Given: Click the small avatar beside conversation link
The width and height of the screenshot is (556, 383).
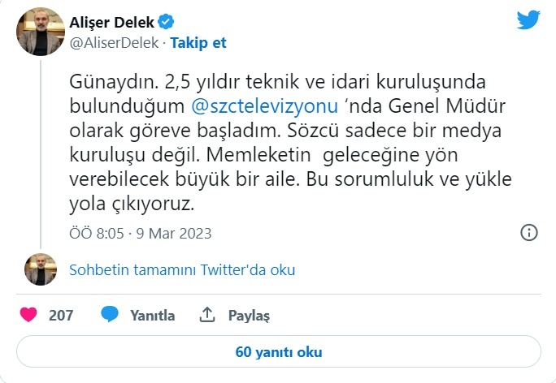Looking at the screenshot, I should (40, 269).
